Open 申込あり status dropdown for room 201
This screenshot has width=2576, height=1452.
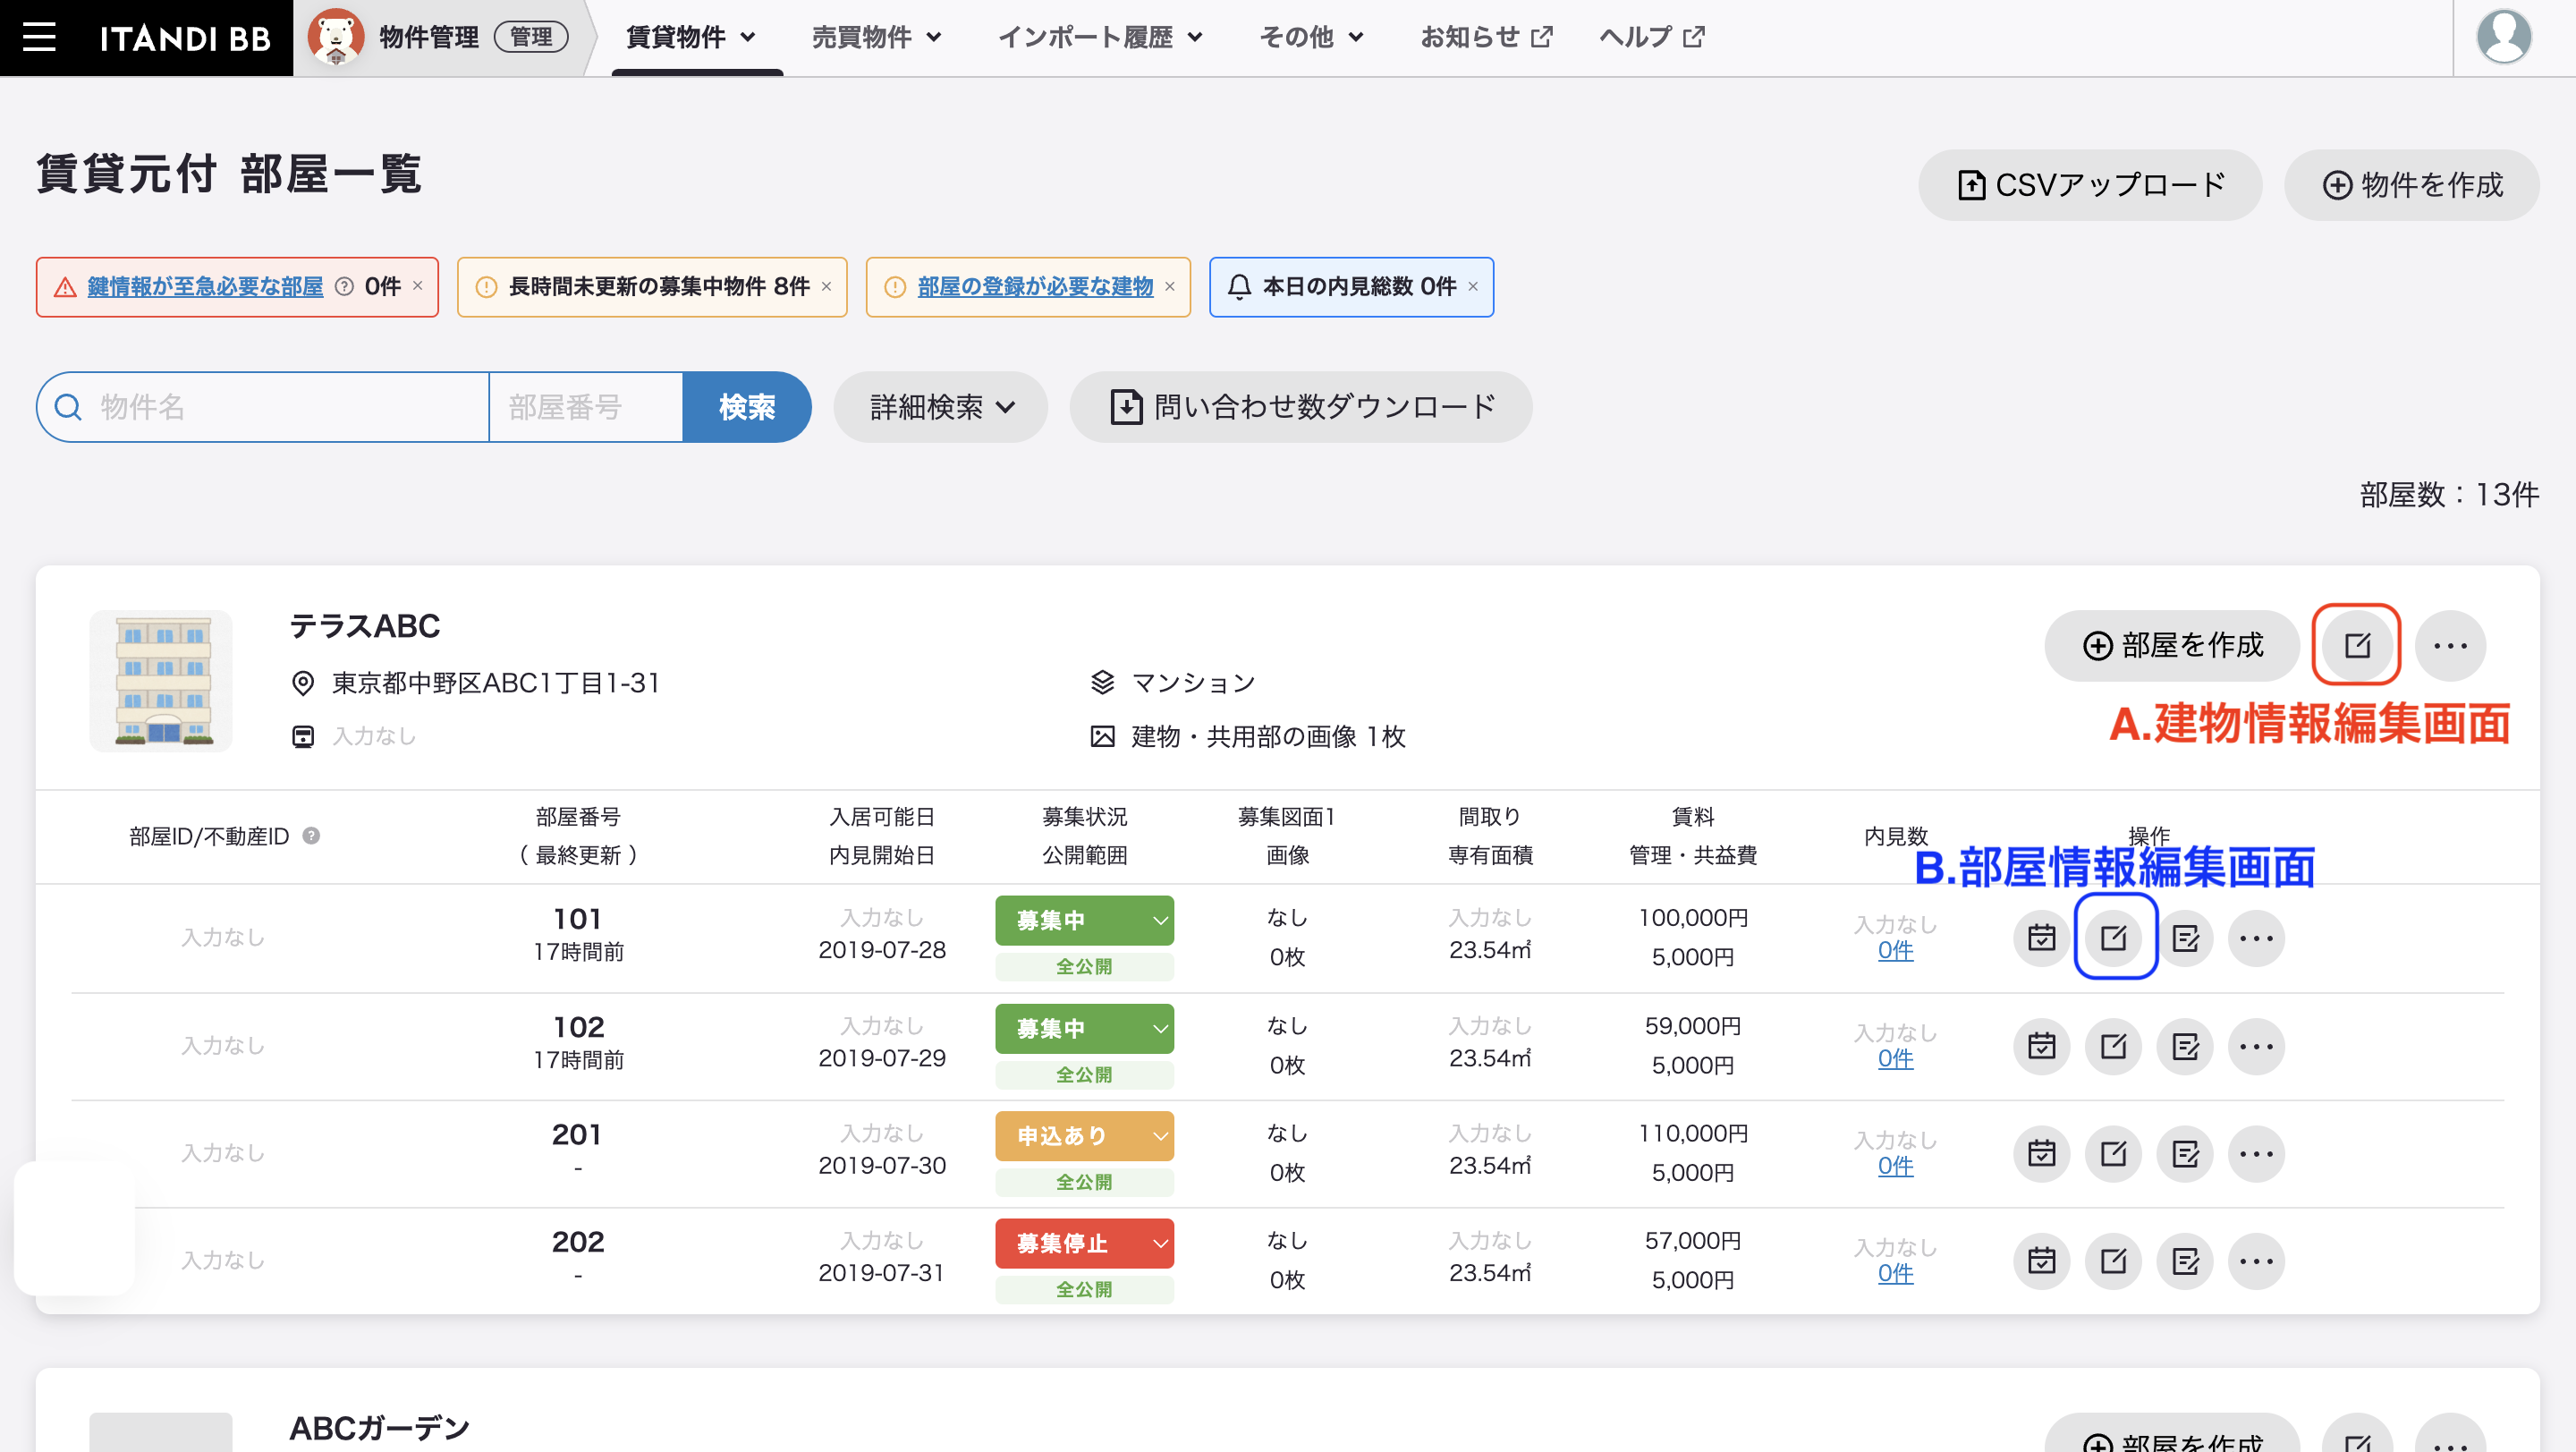[1084, 1136]
